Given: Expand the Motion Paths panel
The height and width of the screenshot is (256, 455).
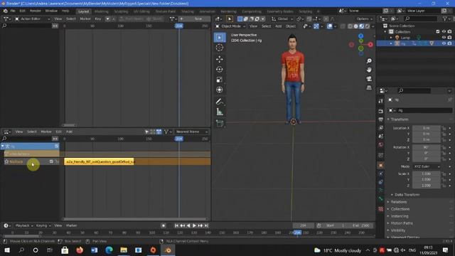Looking at the screenshot, I should point(401,223).
